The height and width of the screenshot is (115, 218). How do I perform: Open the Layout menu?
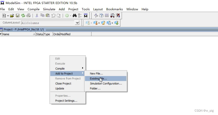pos(98,9)
